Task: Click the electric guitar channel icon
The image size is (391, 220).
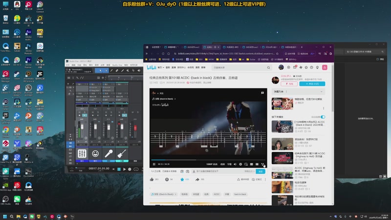Action: click(122, 154)
